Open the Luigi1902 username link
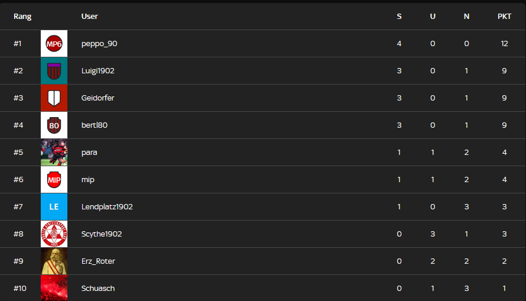The height and width of the screenshot is (301, 526). [x=98, y=71]
